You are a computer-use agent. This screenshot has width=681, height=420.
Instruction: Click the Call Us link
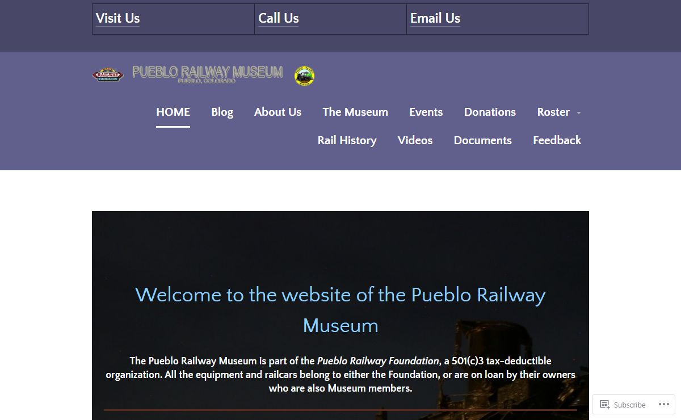278,18
